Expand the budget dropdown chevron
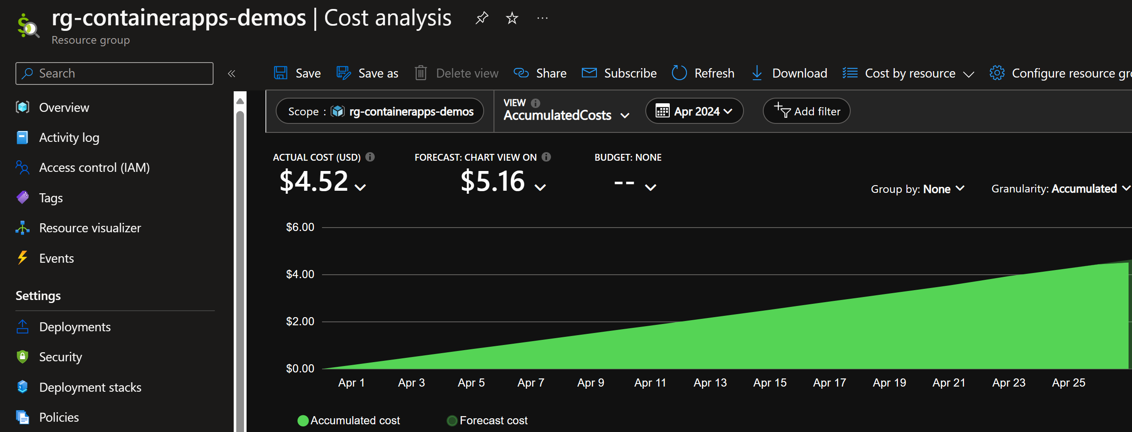The image size is (1132, 432). coord(650,188)
